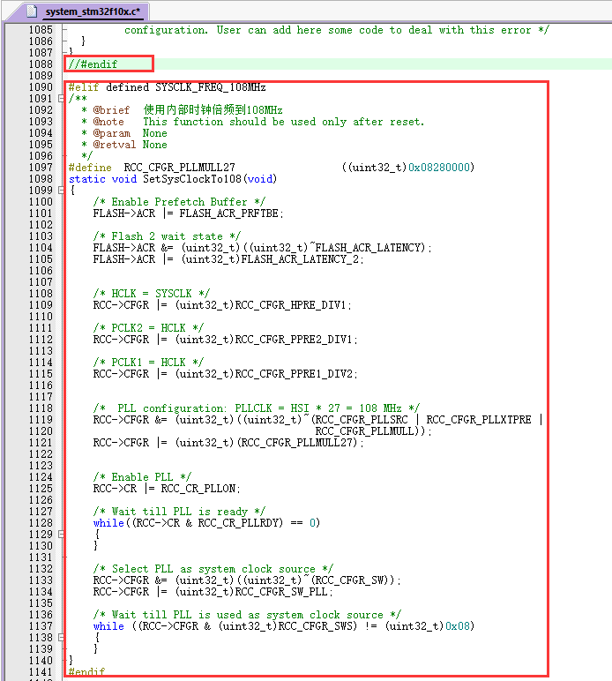Viewport: 612px width, 681px height.
Task: Click the #endif directive on line 1141
Action: pyautogui.click(x=86, y=672)
